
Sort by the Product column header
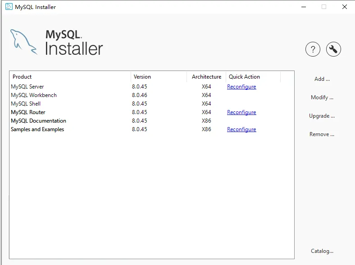click(x=70, y=77)
